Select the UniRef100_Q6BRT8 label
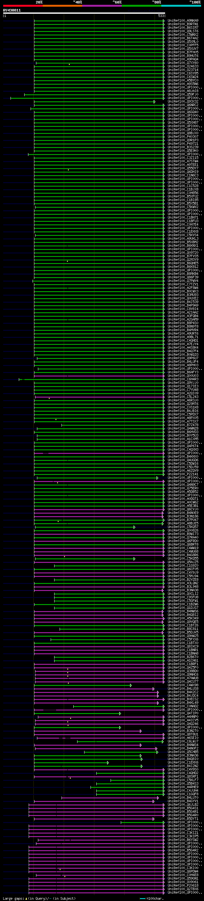Image resolution: width=204 pixels, height=901 pixels. tap(183, 544)
